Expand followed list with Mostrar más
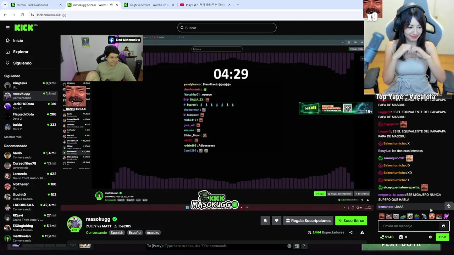This screenshot has height=255, width=454. (x=13, y=137)
